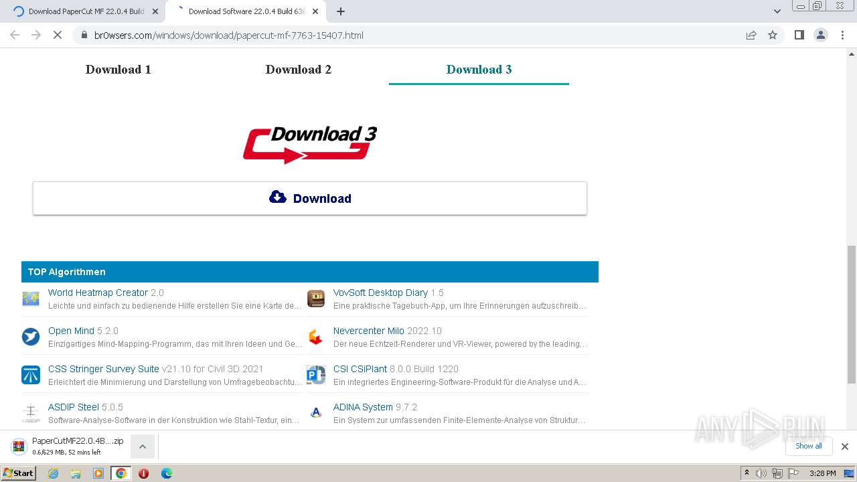This screenshot has width=857, height=482.
Task: Click the address bar URL
Action: pos(229,35)
